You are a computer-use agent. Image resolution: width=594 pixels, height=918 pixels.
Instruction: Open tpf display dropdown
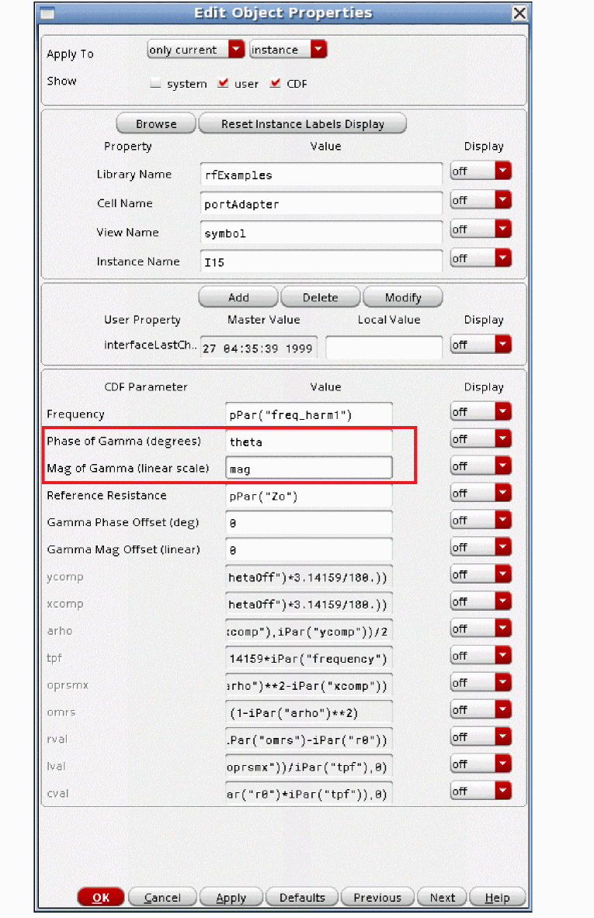pyautogui.click(x=481, y=655)
